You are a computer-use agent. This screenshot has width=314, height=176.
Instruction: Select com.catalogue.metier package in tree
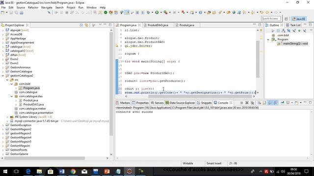[32, 109]
